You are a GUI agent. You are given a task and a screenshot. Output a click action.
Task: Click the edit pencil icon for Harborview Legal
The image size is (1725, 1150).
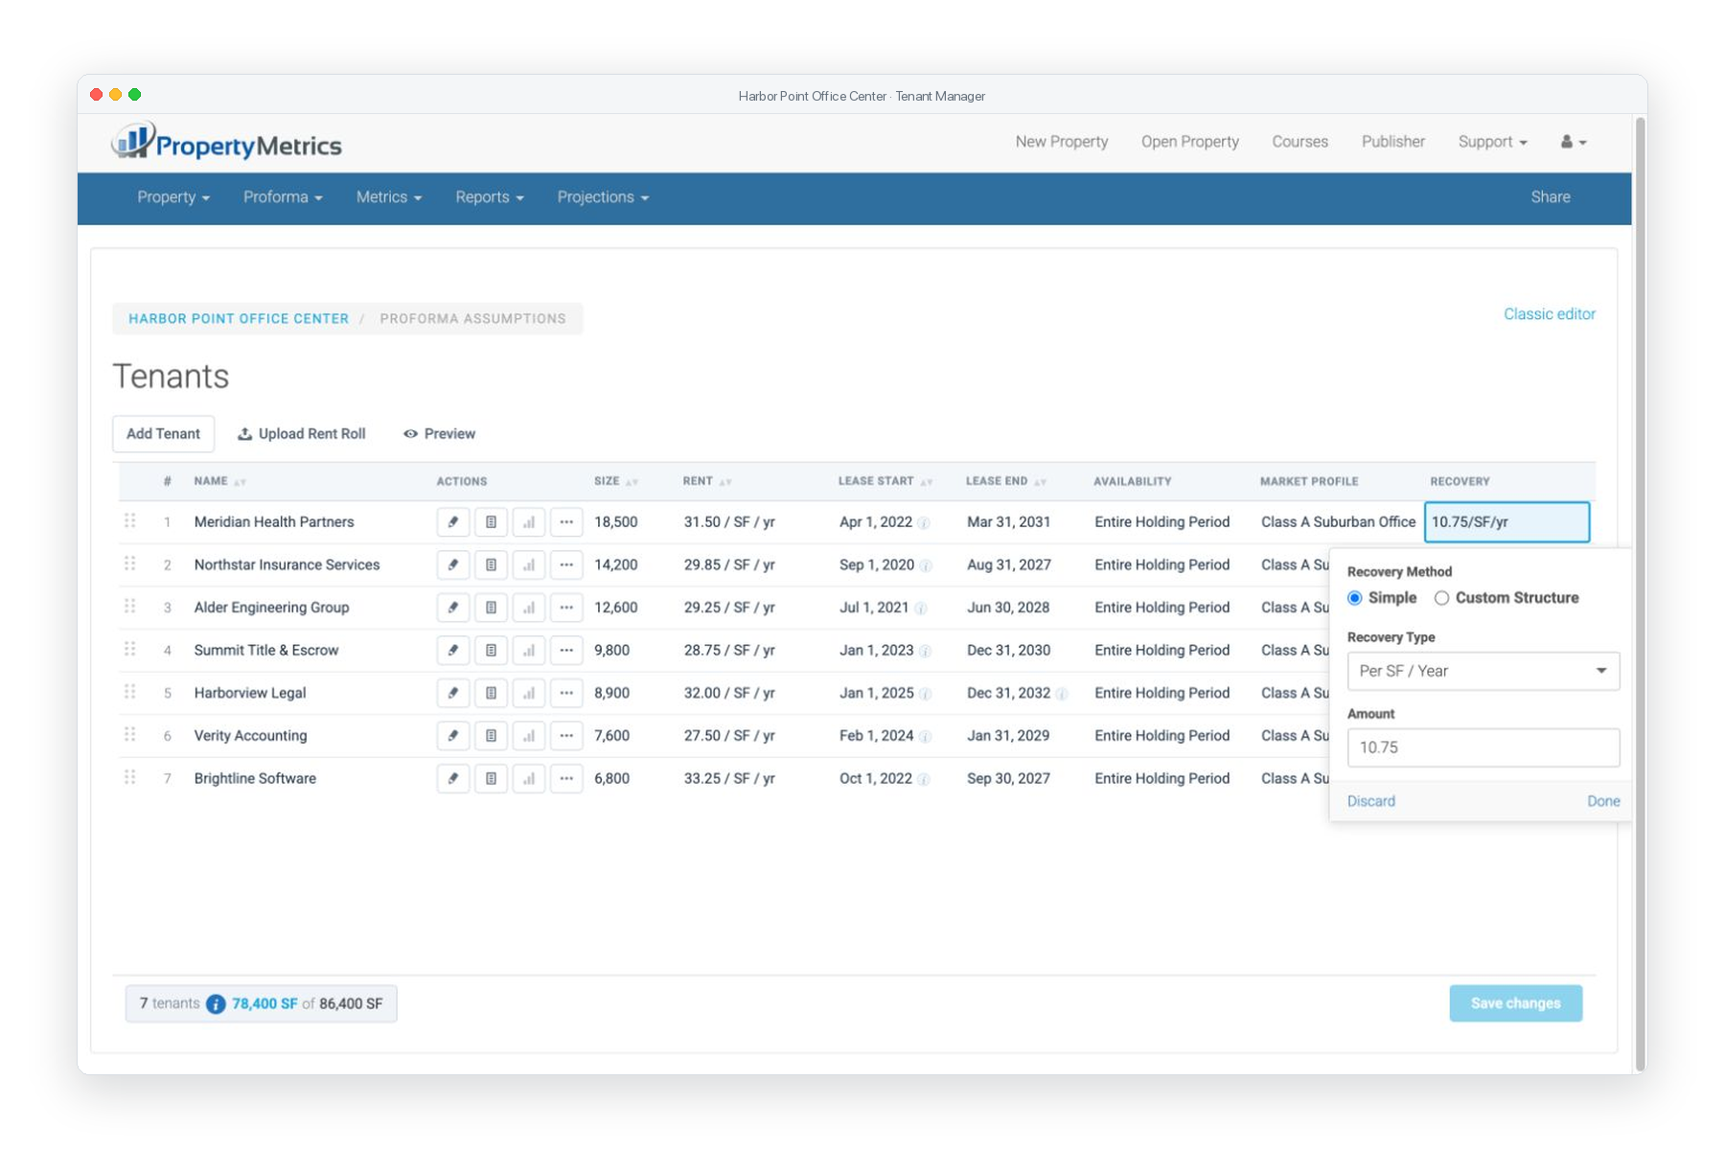coord(453,693)
